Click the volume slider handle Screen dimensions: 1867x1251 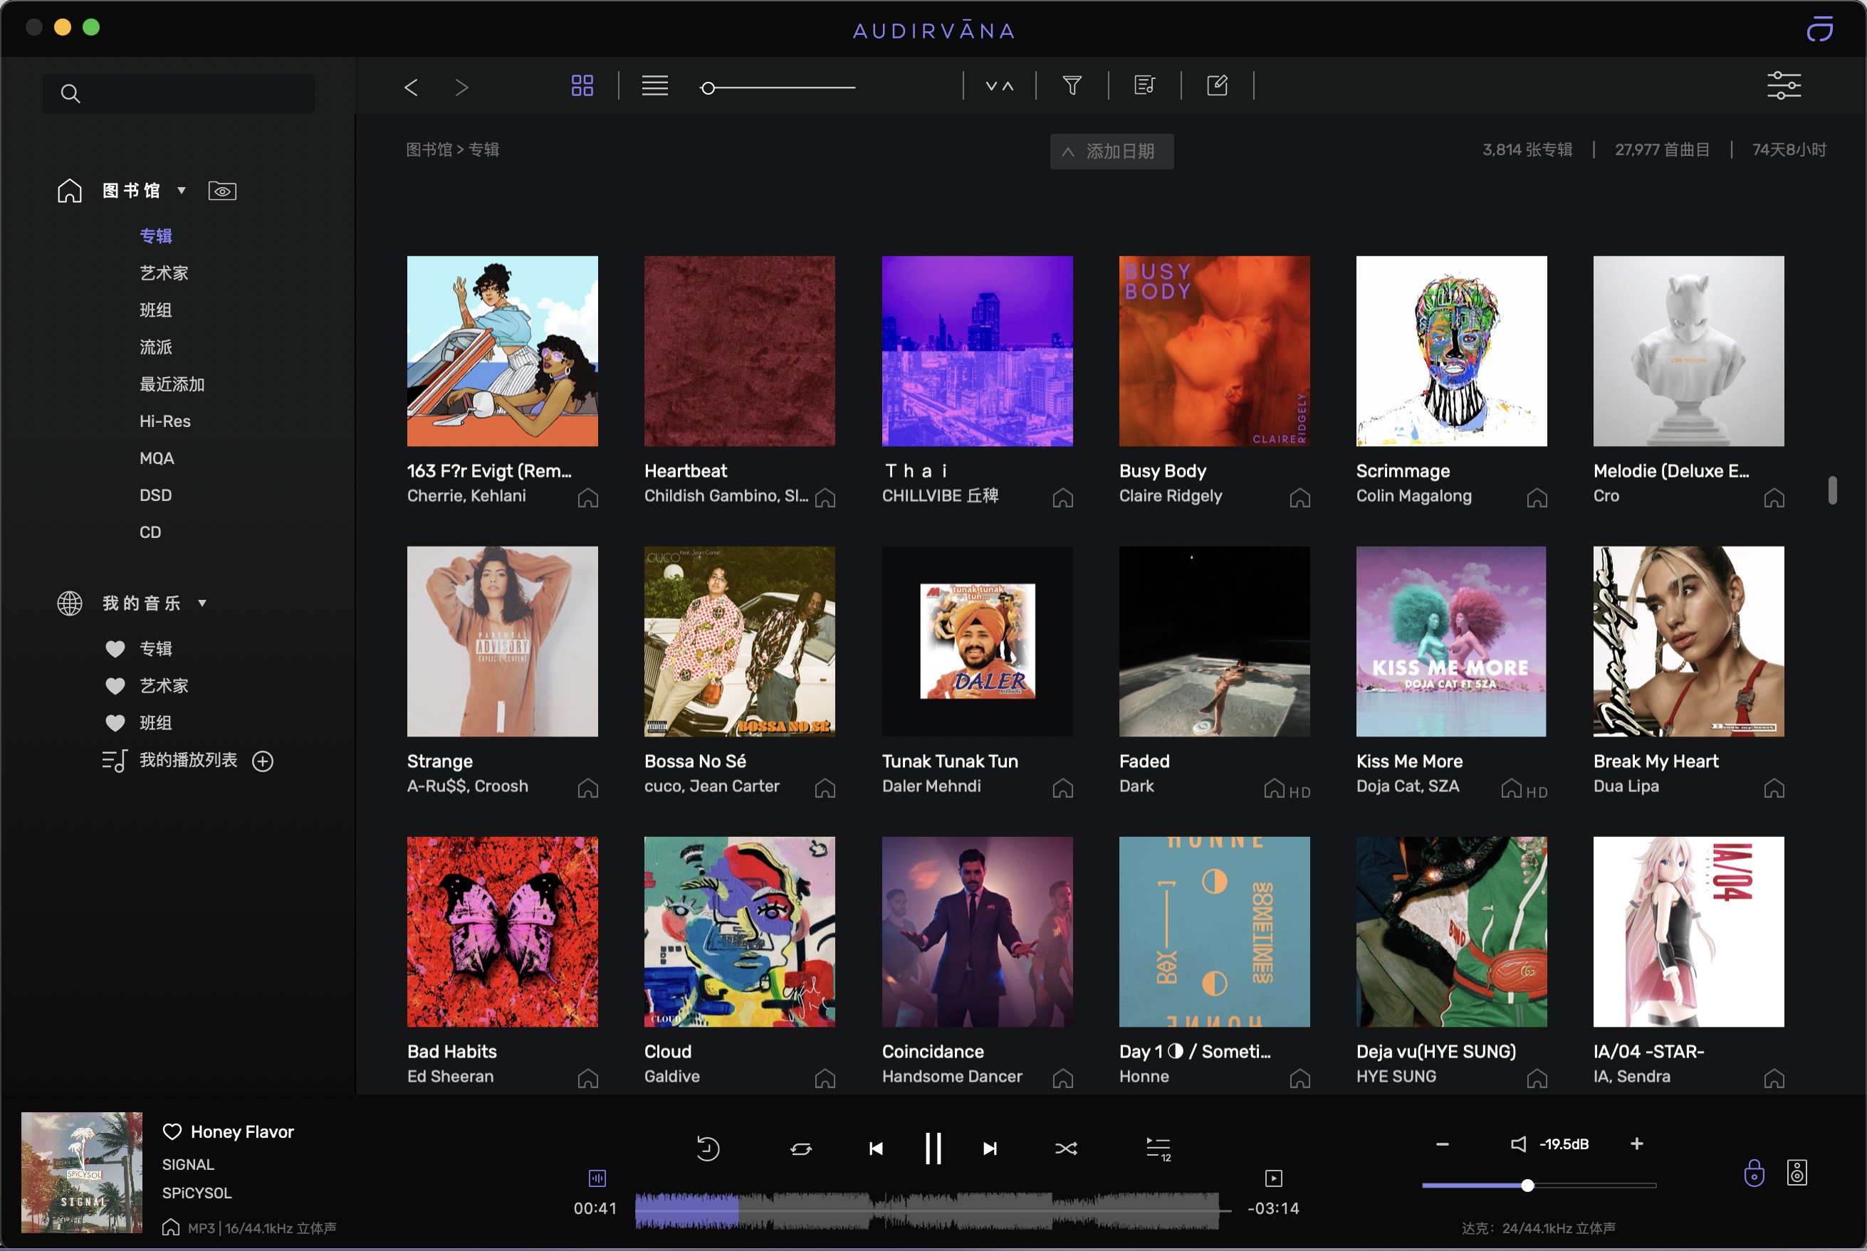(1527, 1186)
